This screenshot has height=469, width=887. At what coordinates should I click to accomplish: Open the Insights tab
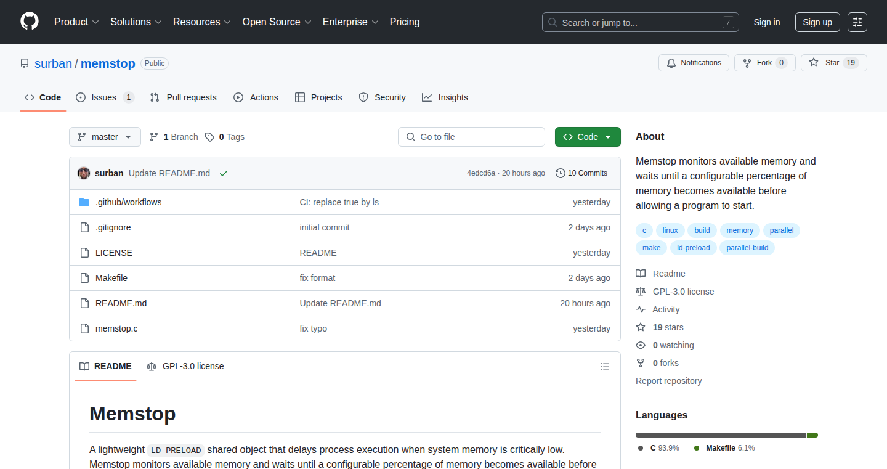coord(445,97)
